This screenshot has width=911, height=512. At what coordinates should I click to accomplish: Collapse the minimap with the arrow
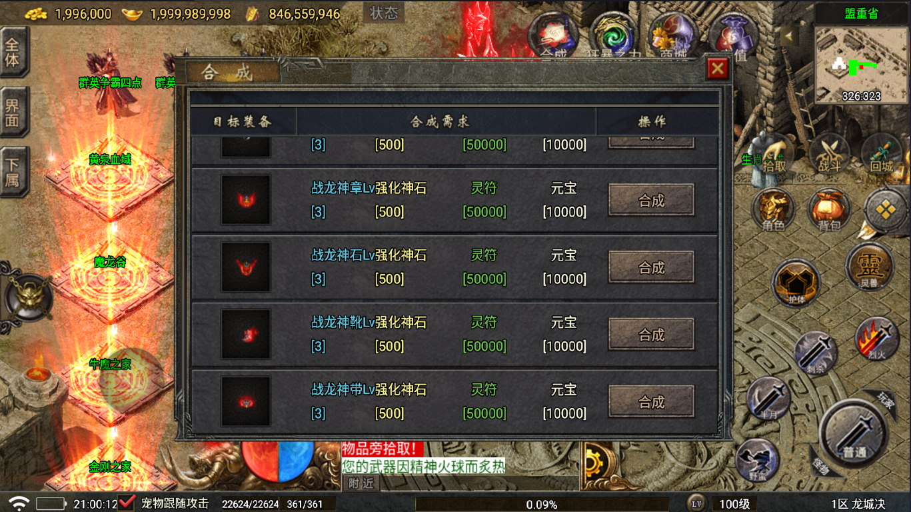point(790,35)
